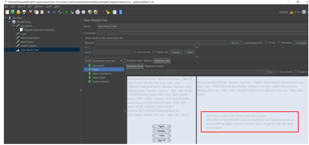
Task: Collapse the Thread Group tree node
Action: point(10,22)
